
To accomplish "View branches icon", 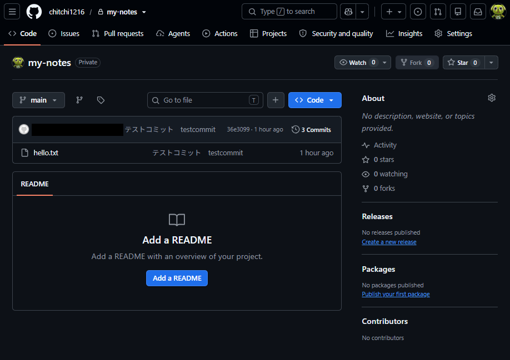I will click(x=79, y=100).
